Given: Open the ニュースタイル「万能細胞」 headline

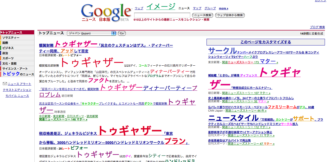Looking at the screenshot, I should coord(265,120).
